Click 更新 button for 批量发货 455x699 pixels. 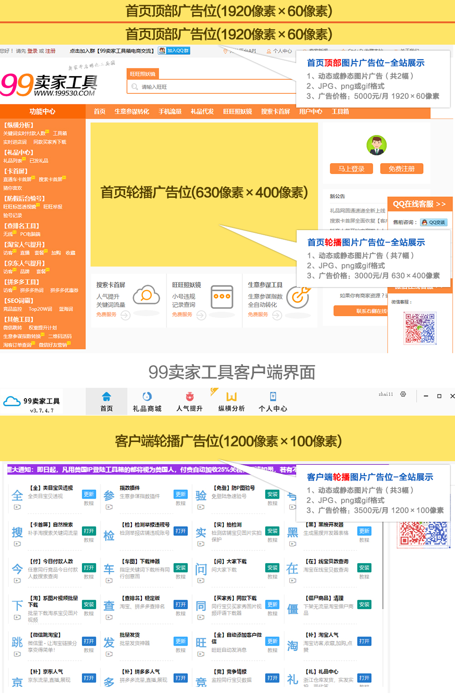(181, 641)
